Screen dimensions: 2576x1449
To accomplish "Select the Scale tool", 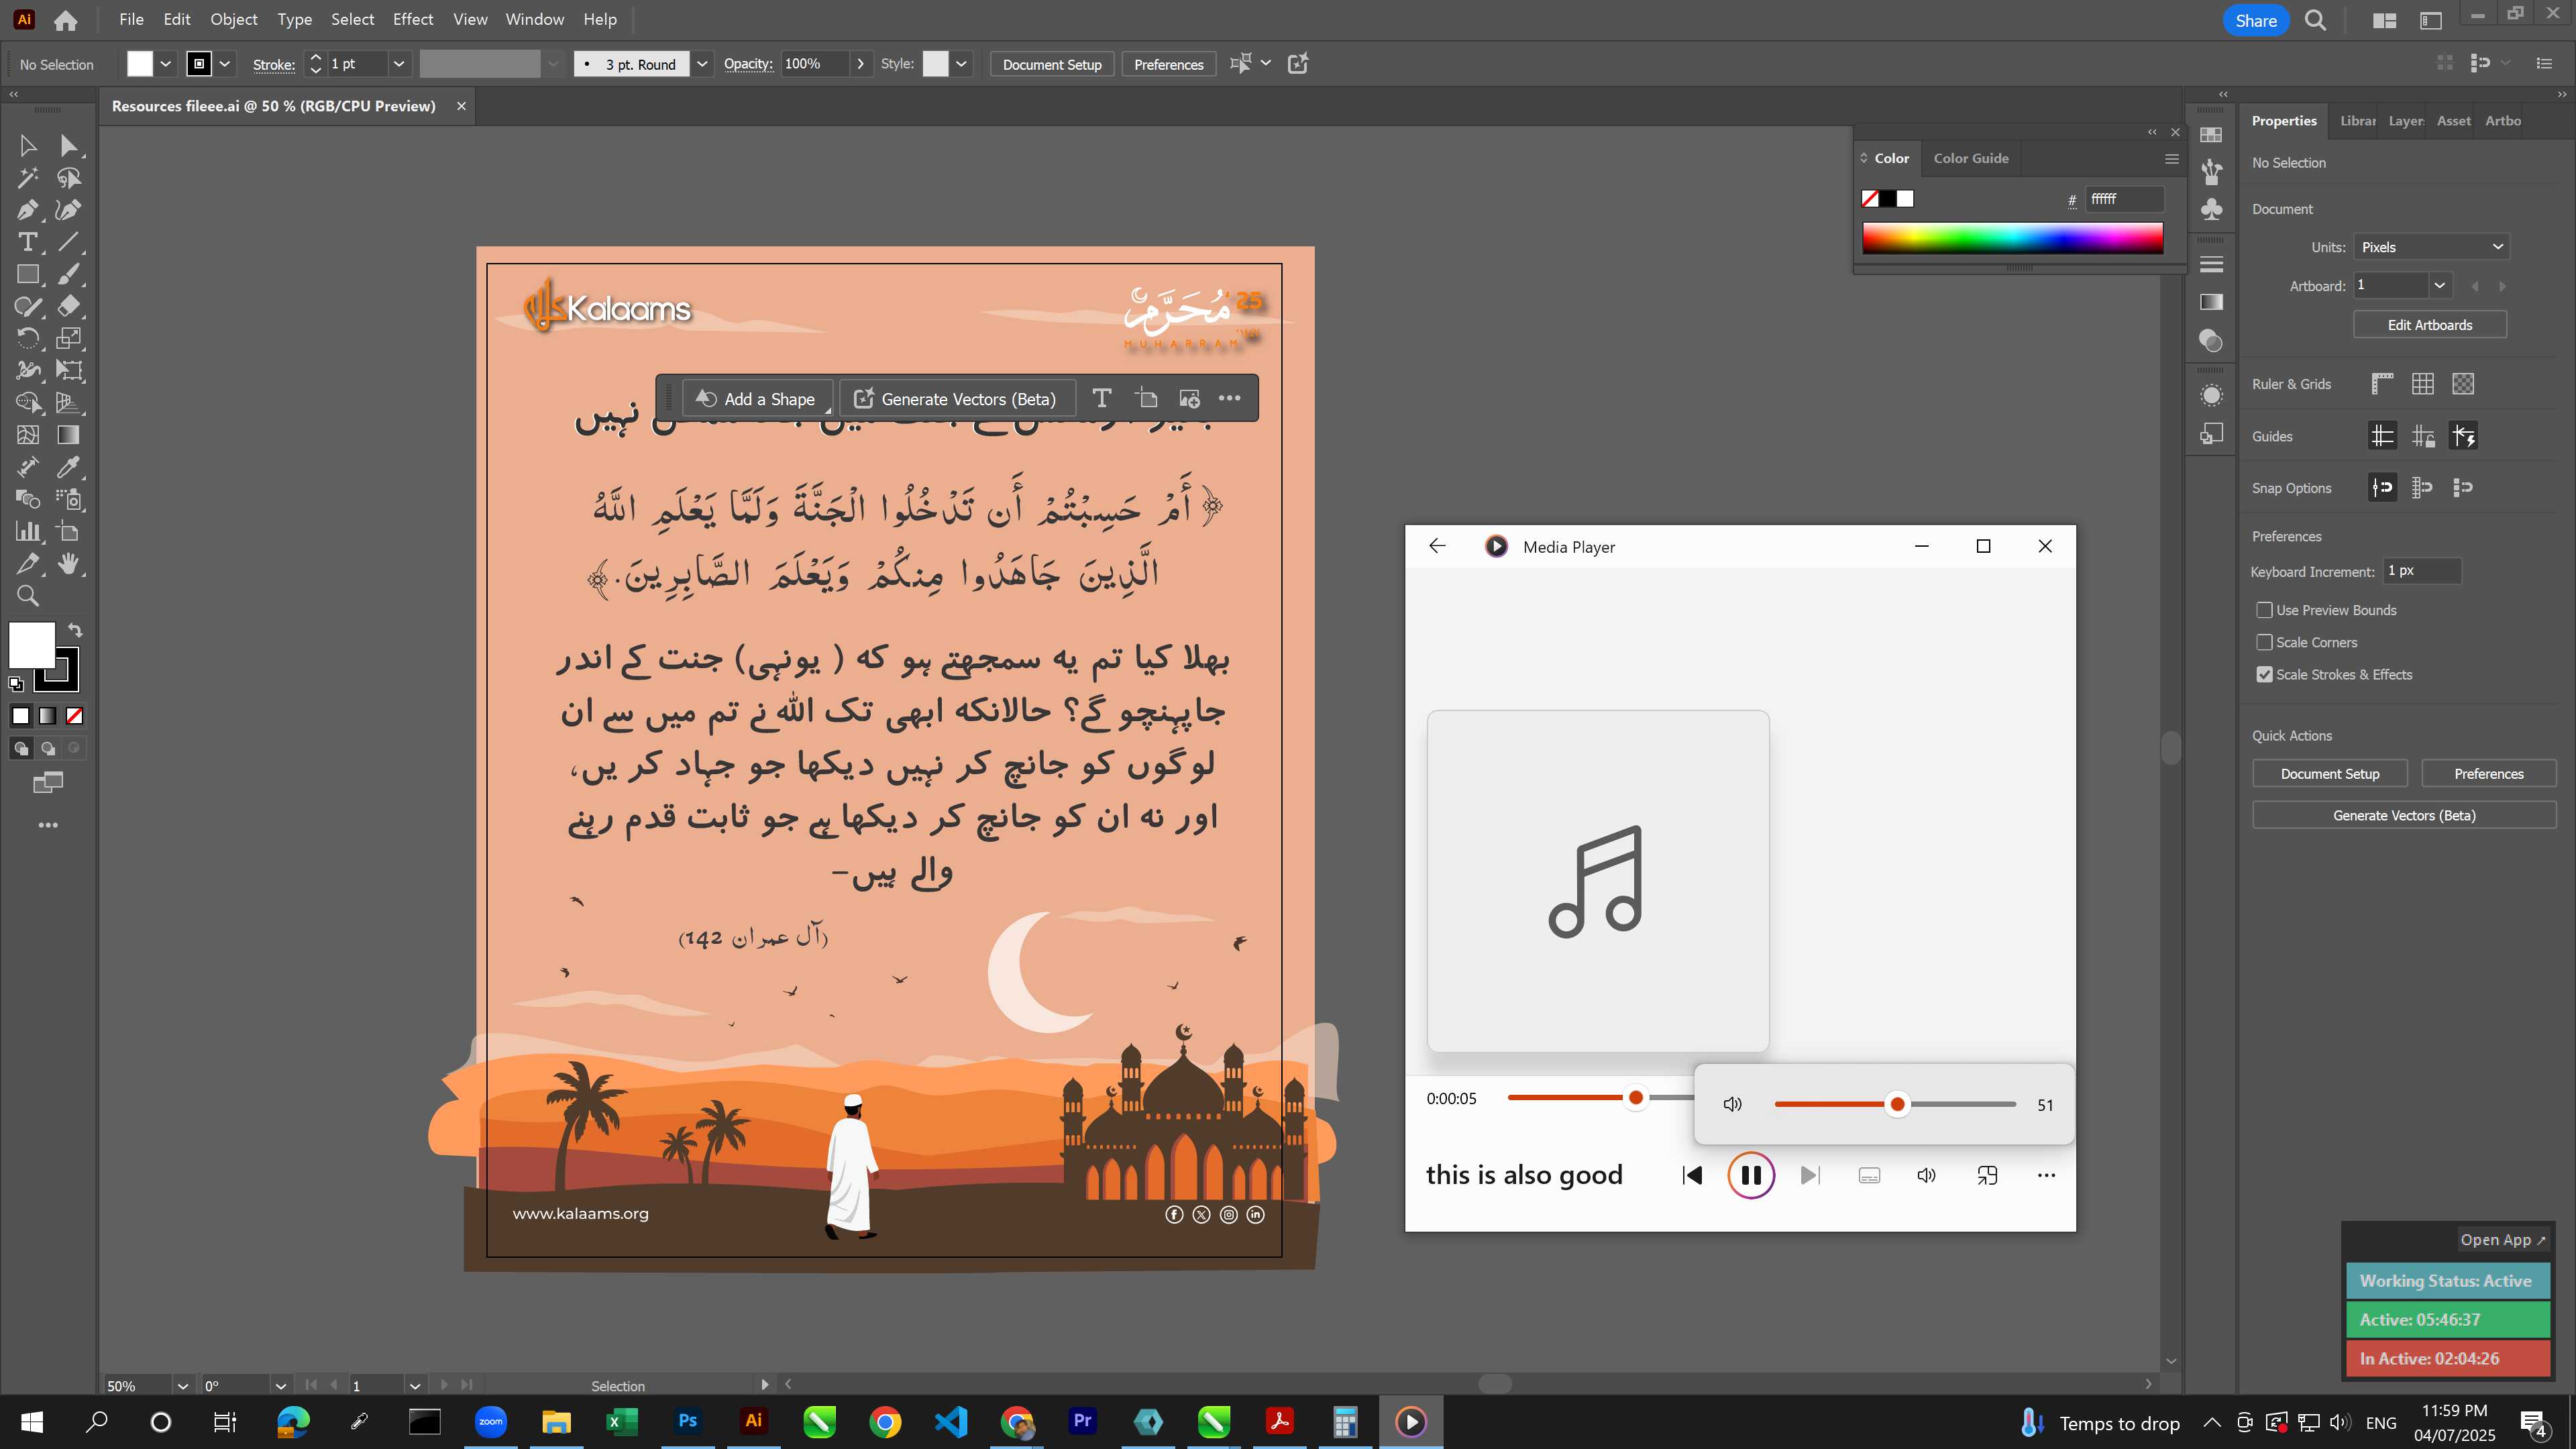I will [69, 338].
